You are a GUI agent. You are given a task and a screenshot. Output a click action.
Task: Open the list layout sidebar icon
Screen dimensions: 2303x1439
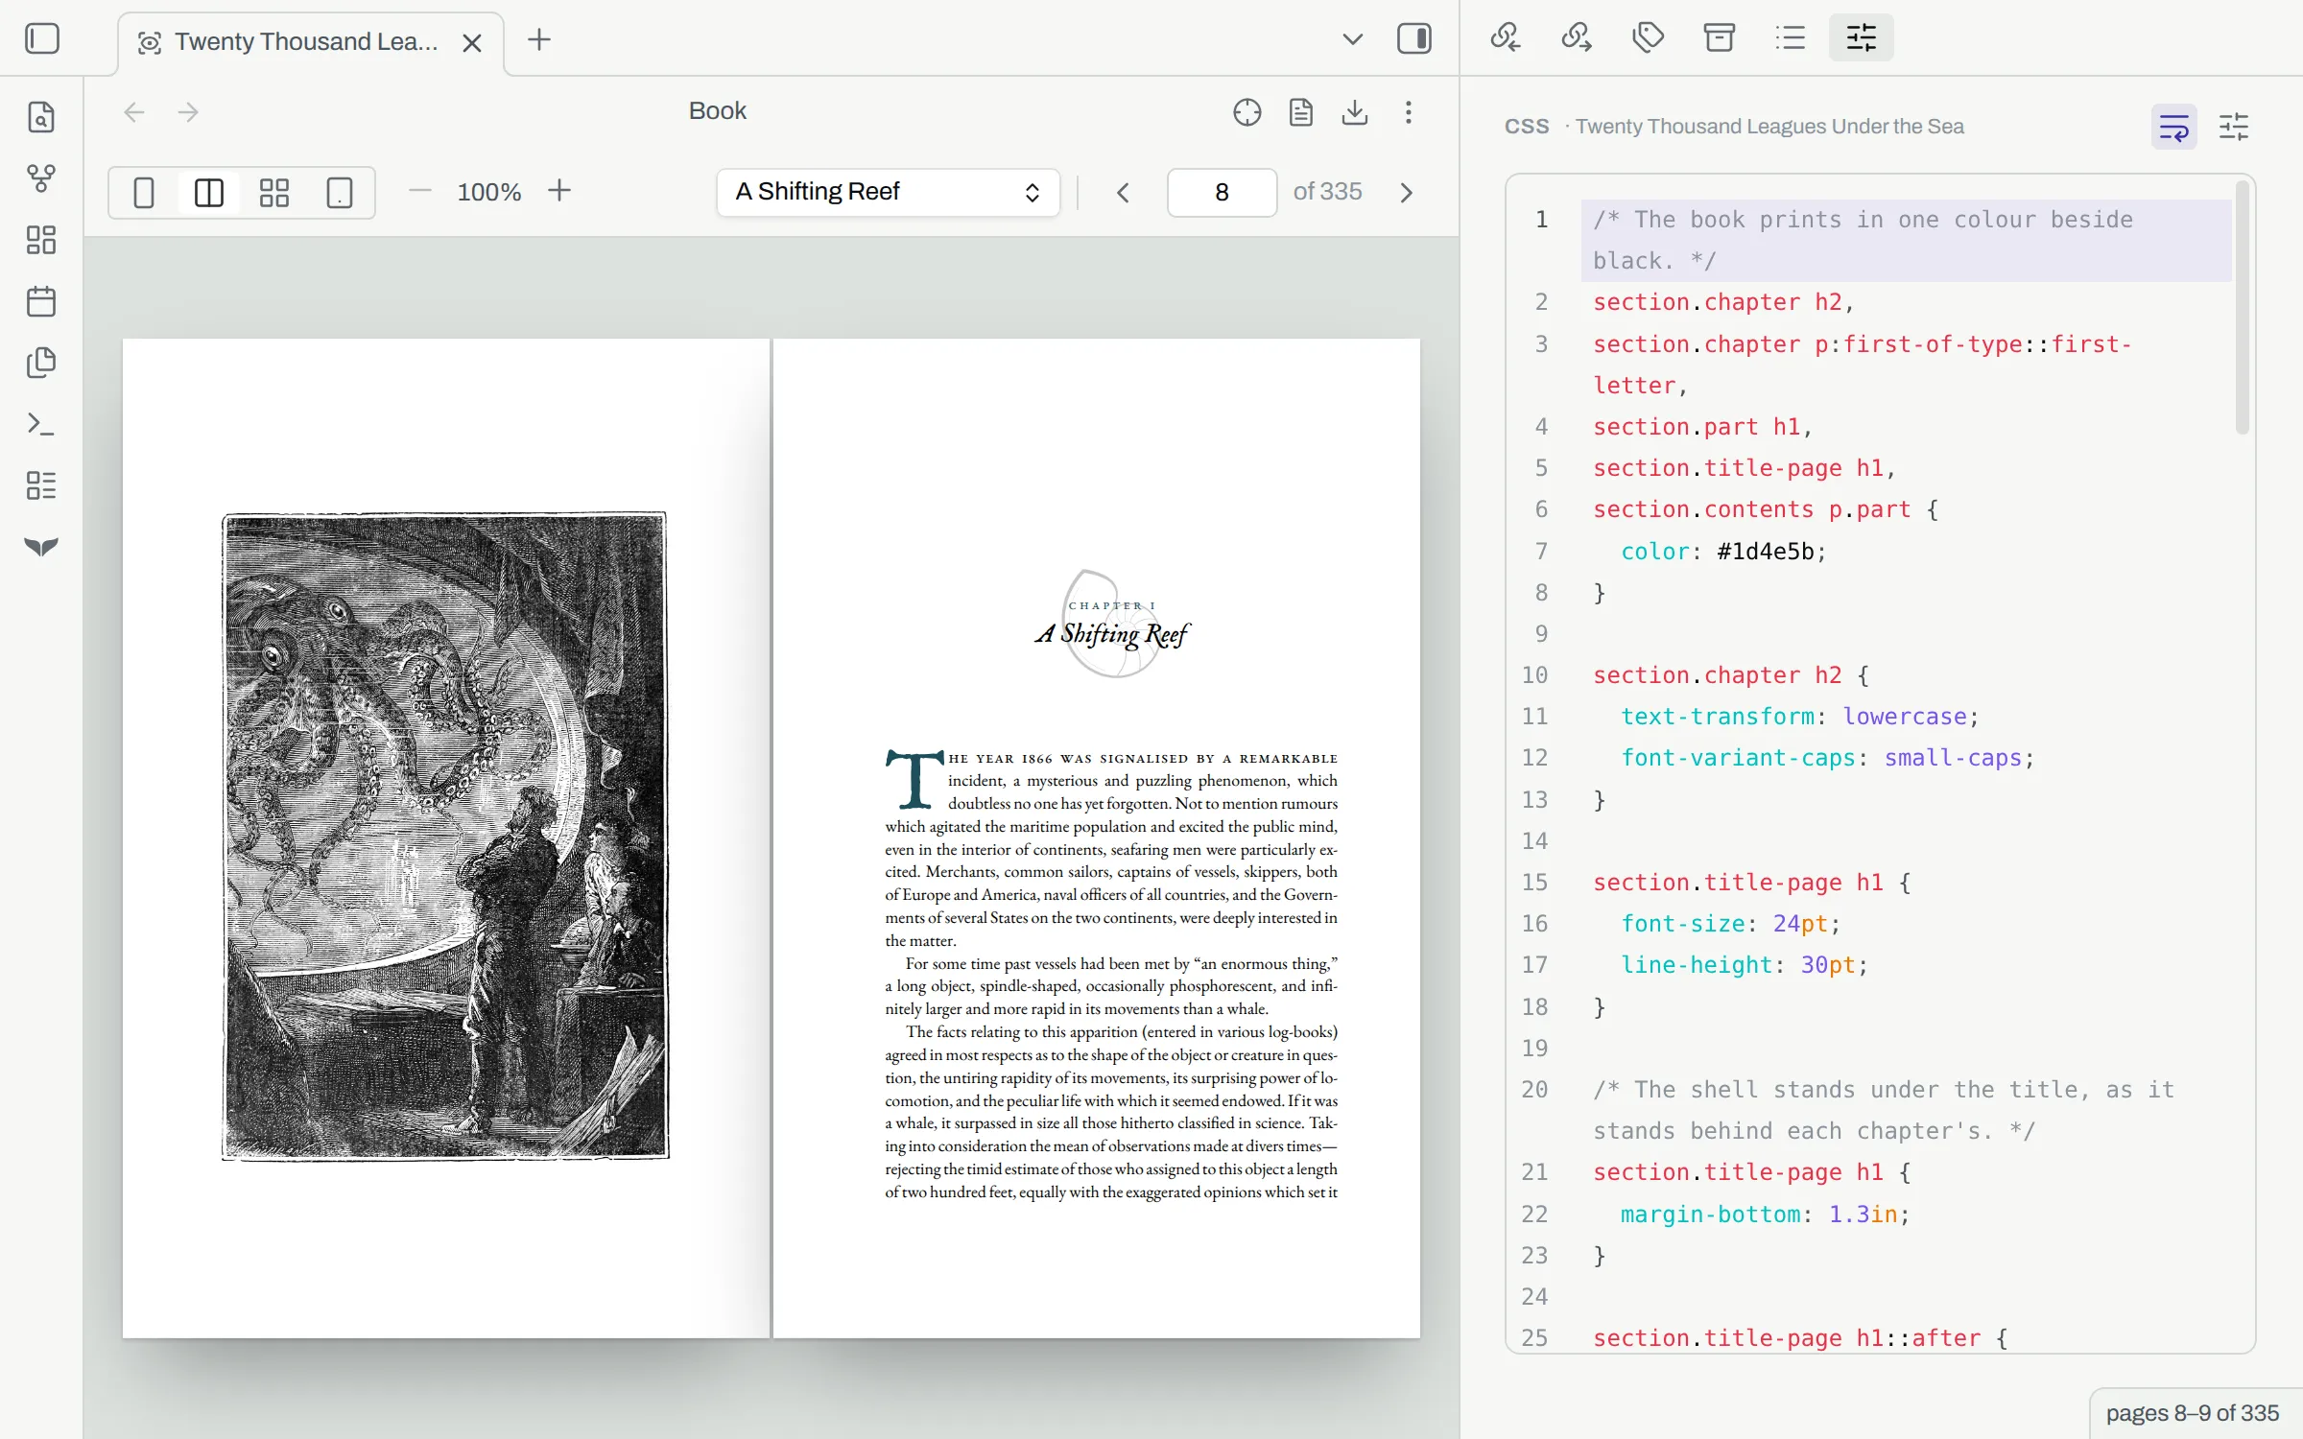click(41, 485)
